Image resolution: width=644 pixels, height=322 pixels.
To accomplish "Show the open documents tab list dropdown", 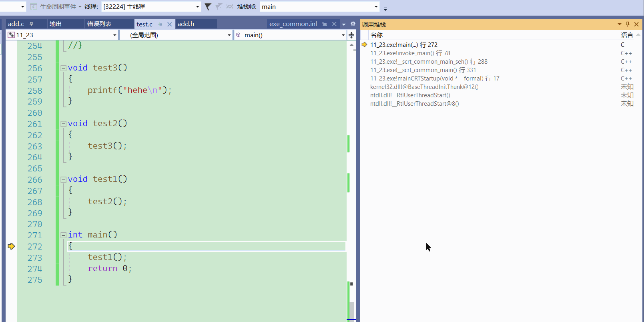I will coord(344,24).
